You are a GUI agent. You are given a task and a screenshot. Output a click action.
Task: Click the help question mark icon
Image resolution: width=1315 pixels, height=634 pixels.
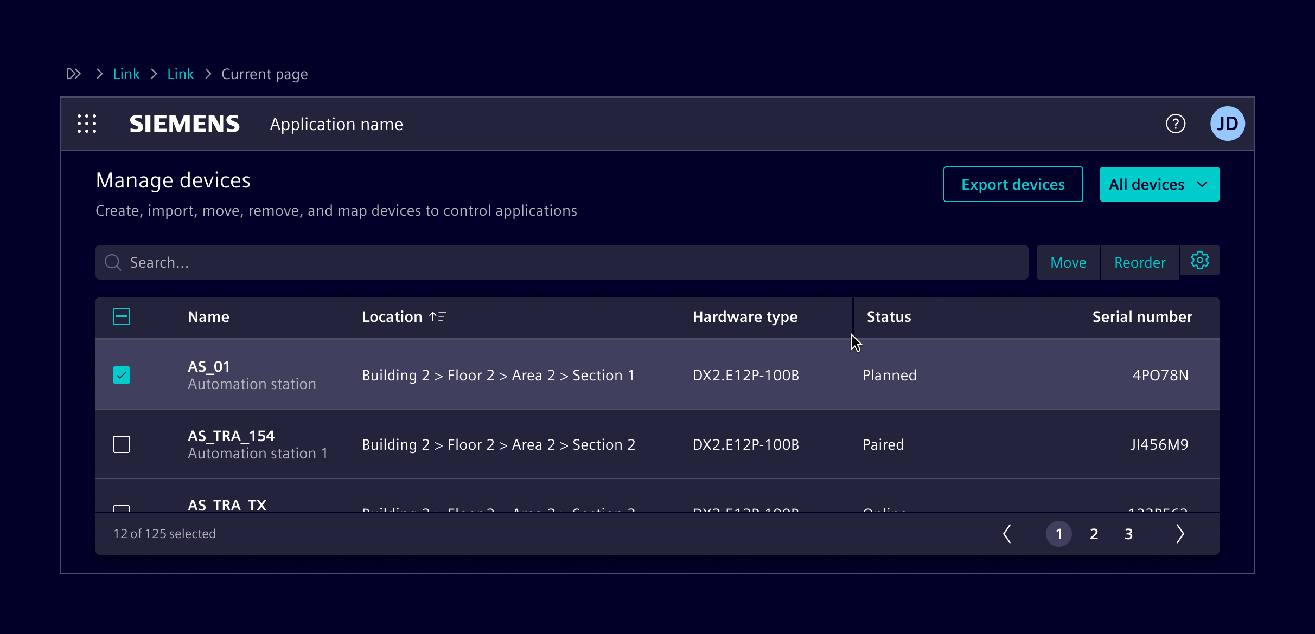(x=1176, y=124)
